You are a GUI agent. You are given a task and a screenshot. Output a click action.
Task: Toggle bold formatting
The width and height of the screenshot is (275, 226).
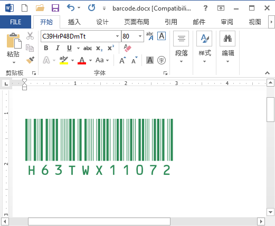(46, 48)
